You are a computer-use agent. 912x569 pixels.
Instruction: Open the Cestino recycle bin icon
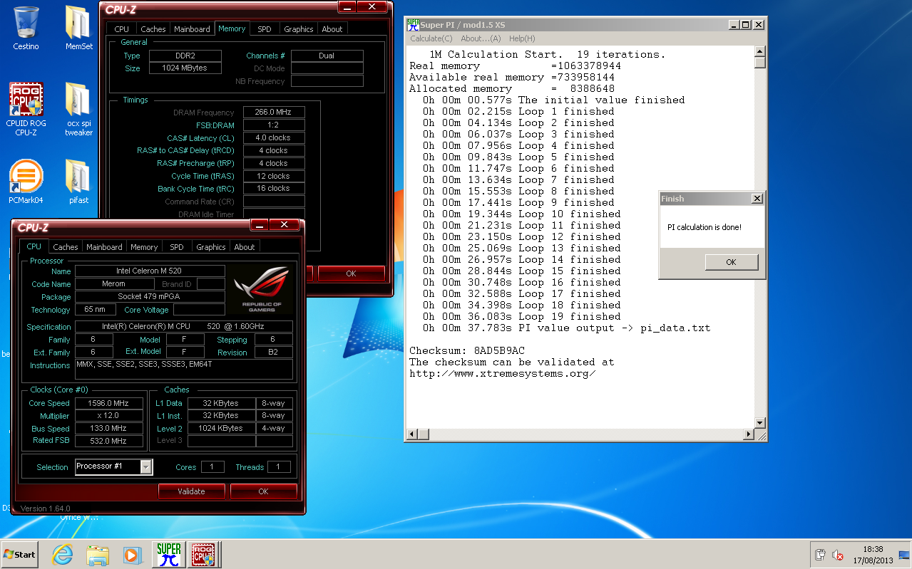coord(26,28)
